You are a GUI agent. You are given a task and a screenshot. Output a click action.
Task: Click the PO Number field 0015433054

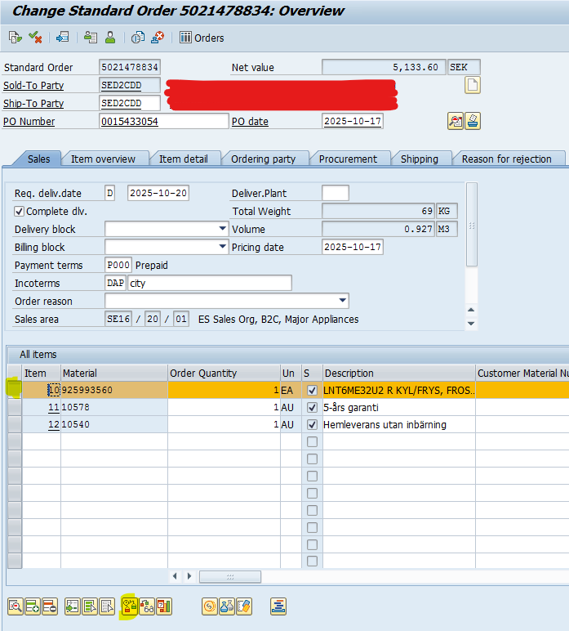click(x=163, y=121)
